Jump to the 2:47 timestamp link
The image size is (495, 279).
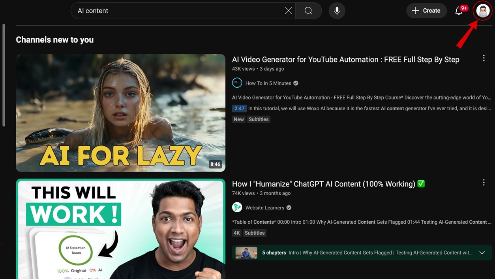pyautogui.click(x=240, y=108)
